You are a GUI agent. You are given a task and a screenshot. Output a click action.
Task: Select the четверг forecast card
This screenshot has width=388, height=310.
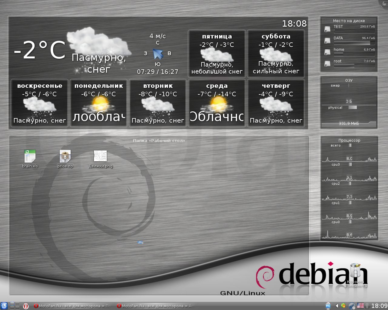pyautogui.click(x=276, y=103)
